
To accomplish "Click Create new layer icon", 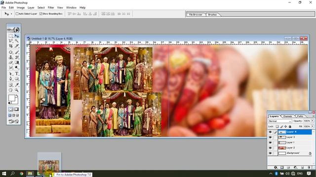I will coord(303,167).
